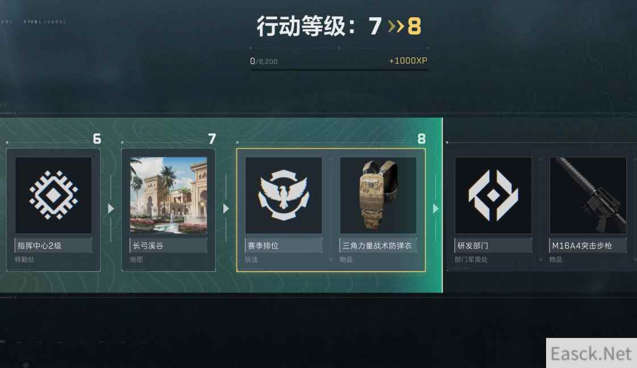
Task: Select the 研发部门 hexagon logo icon
Action: [493, 195]
